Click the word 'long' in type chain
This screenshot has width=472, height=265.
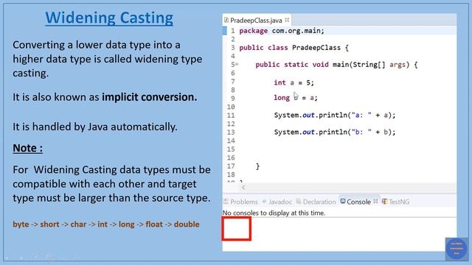pos(126,224)
